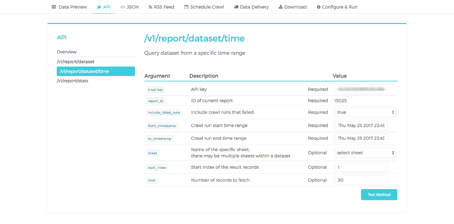
Task: Switch to the JSON tab
Action: click(x=129, y=7)
